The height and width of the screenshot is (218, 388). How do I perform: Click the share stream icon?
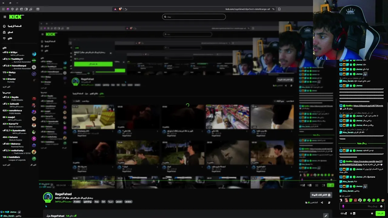click(322, 203)
